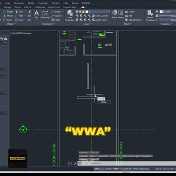This screenshot has height=176, width=176.
Task: Open the Insert block tool
Action: point(115,15)
